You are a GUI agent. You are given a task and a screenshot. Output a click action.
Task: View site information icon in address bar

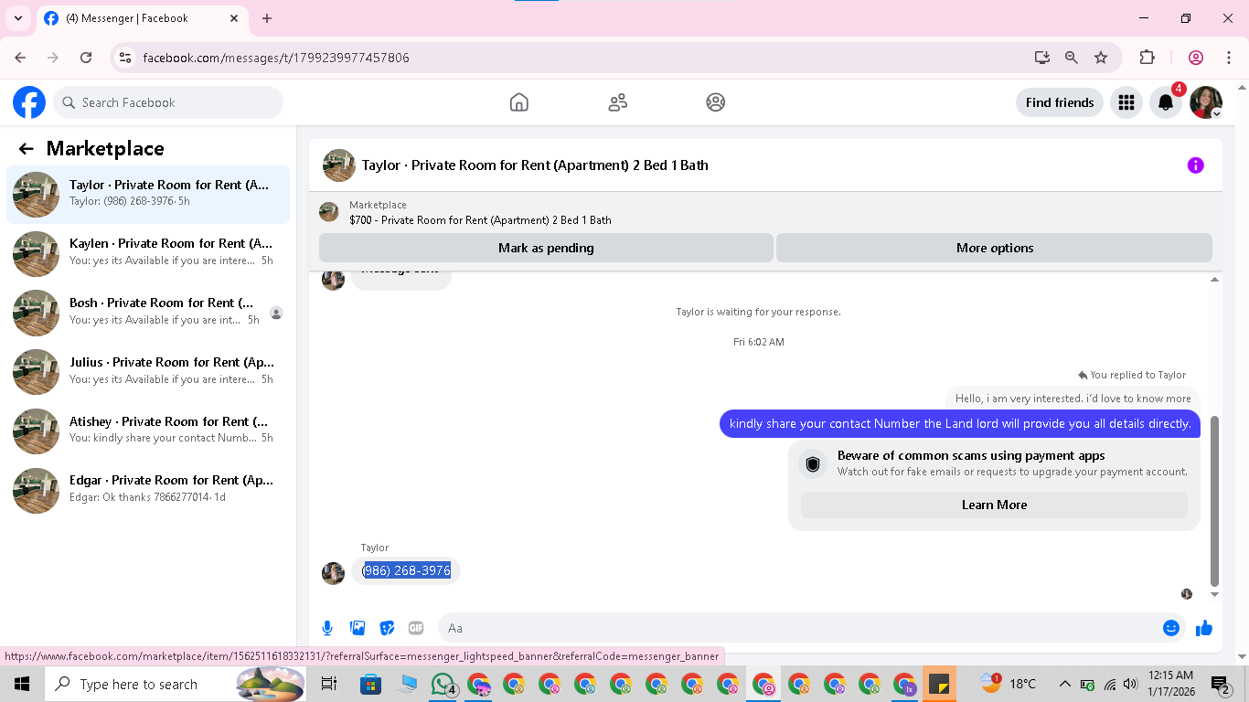(126, 58)
